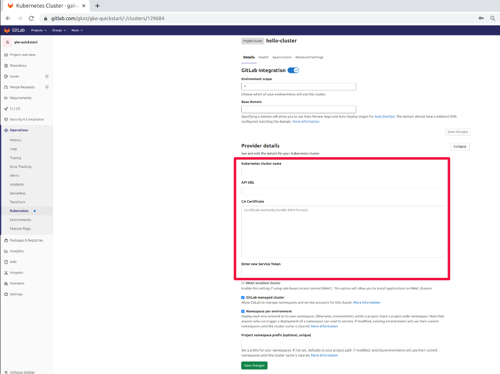The height and width of the screenshot is (374, 500).
Task: Click the saved passwords key icon
Action: pos(481,18)
